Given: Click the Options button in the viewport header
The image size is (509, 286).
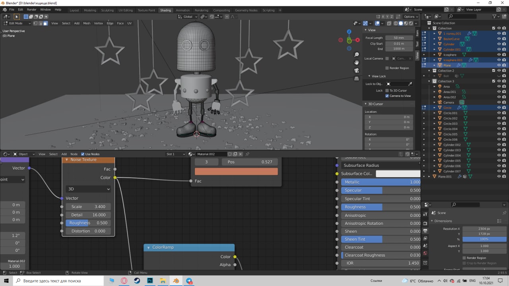Looking at the screenshot, I should point(410,17).
